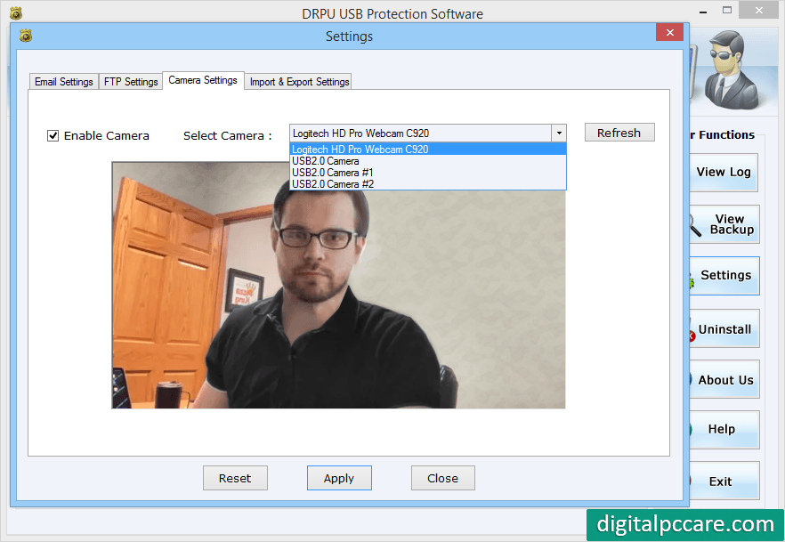785x542 pixels.
Task: Switch to FTP Settings tab
Action: [131, 82]
